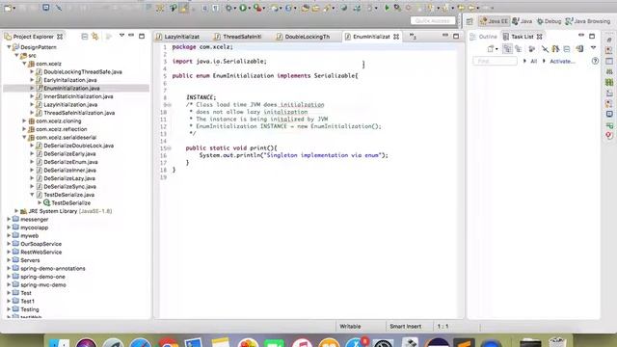Show hidden editor tabs overflow list

coord(413,37)
